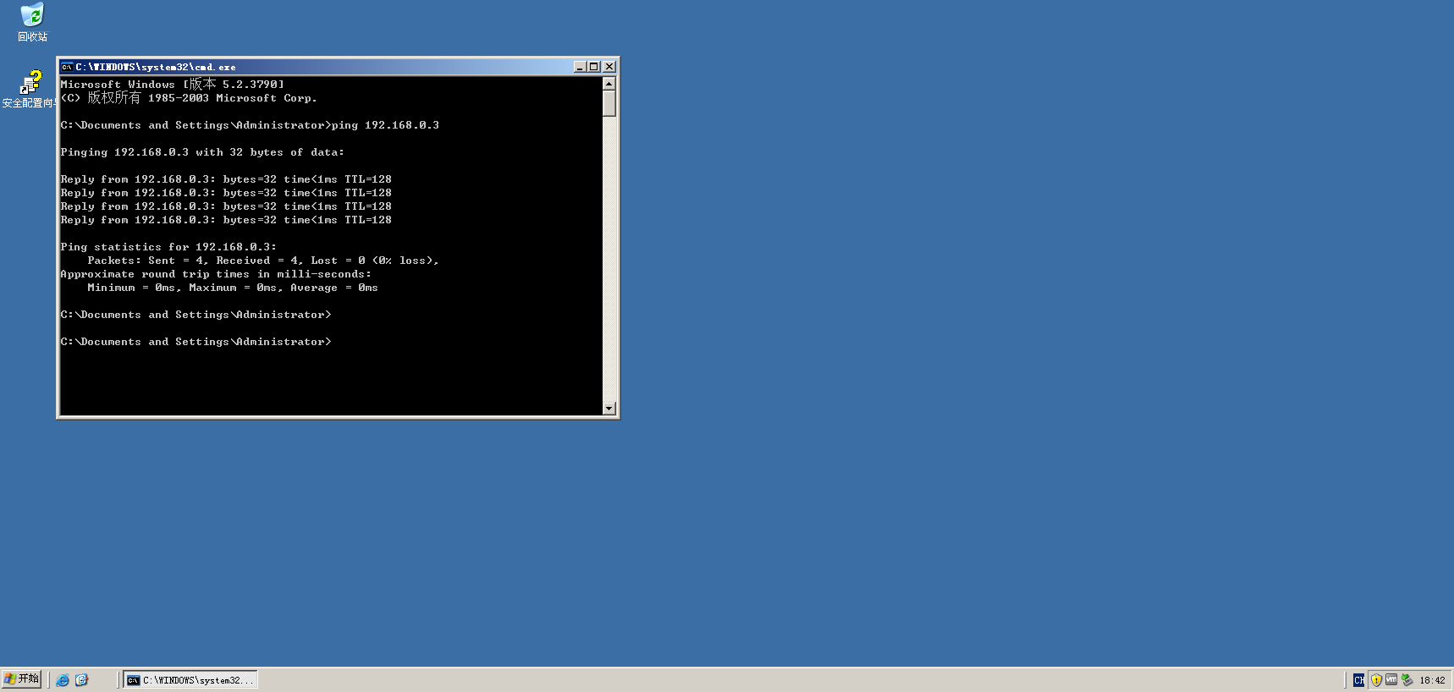Image resolution: width=1454 pixels, height=692 pixels.
Task: Click the scroll down arrow in console window
Action: point(609,409)
